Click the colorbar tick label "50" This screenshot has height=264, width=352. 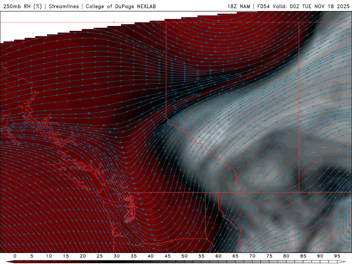[184, 256]
